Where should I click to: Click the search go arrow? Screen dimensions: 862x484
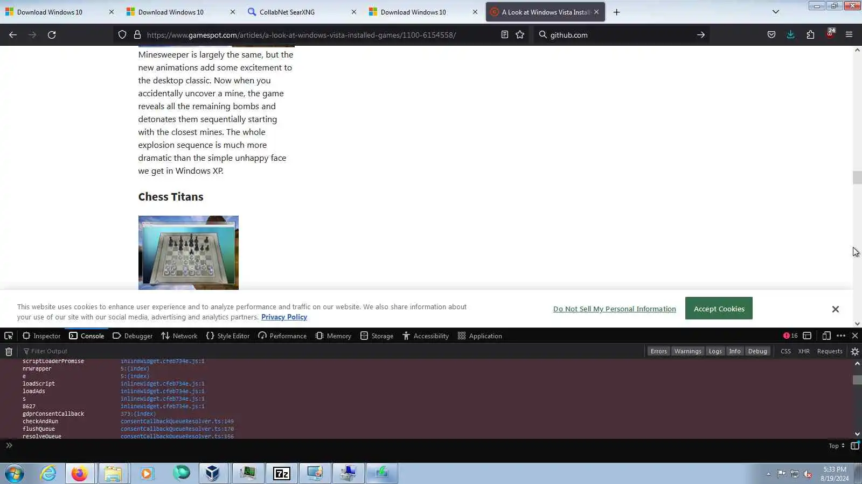[701, 35]
